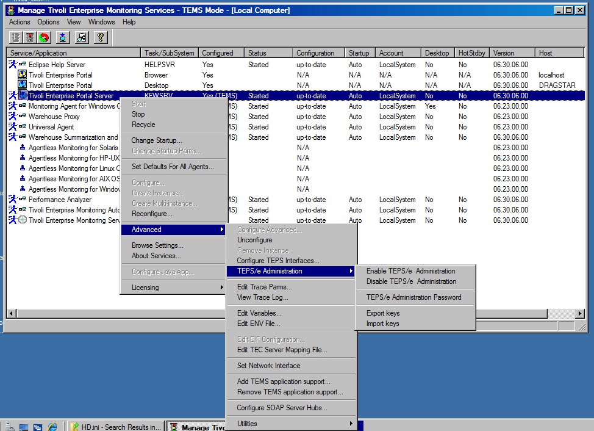Click the running-man icon on Warehouse Proxy row
The height and width of the screenshot is (431, 594).
[x=12, y=117]
